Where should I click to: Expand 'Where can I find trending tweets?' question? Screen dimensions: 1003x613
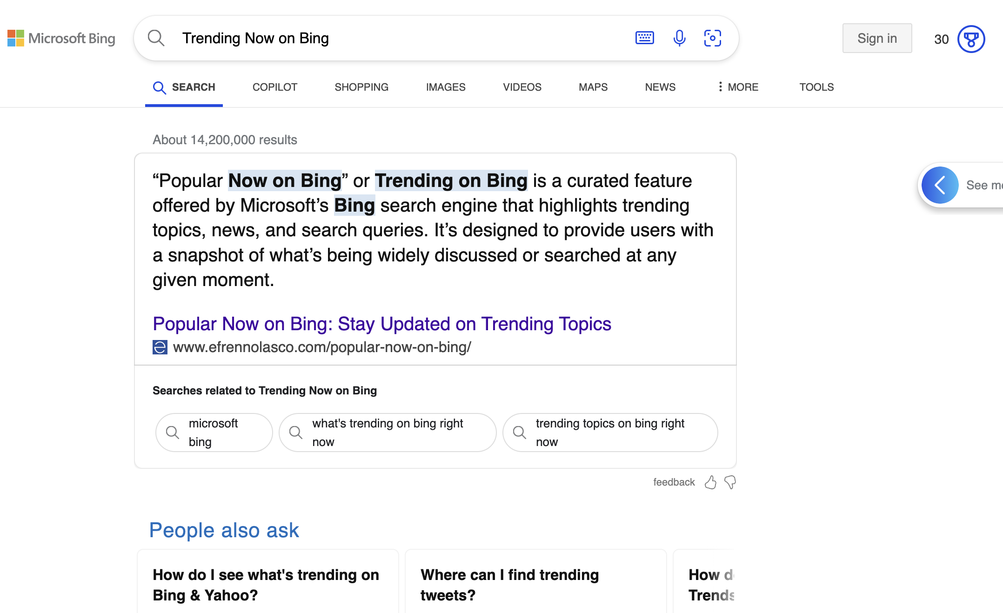point(535,585)
